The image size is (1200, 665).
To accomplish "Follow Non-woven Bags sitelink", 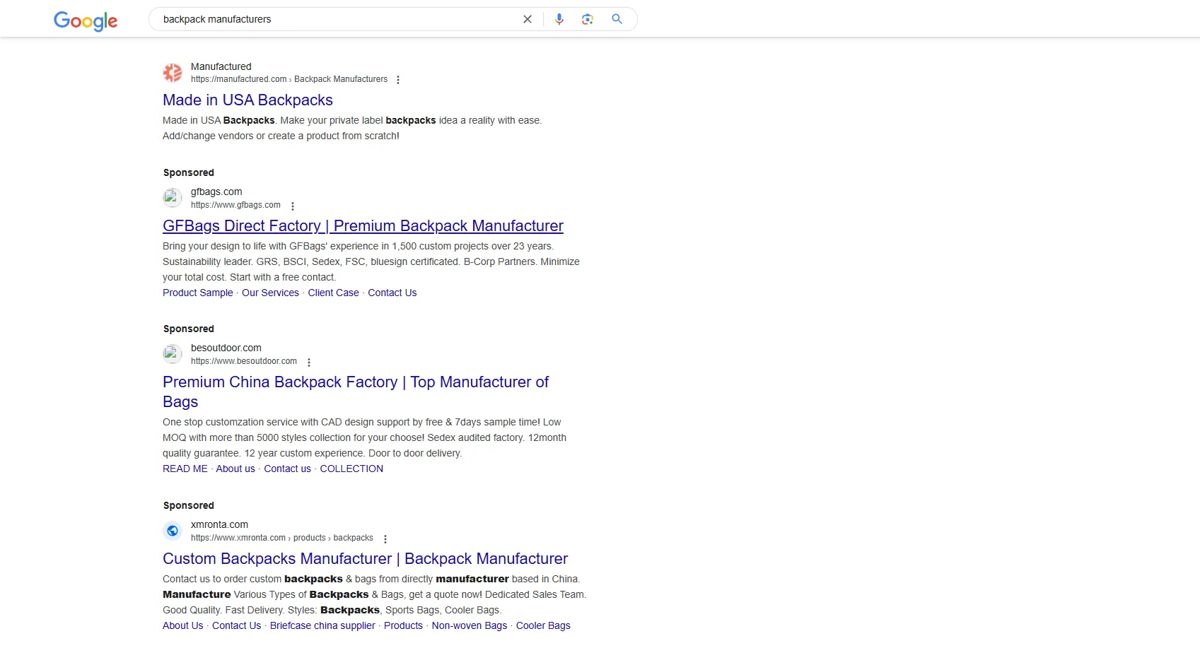I will (x=470, y=625).
